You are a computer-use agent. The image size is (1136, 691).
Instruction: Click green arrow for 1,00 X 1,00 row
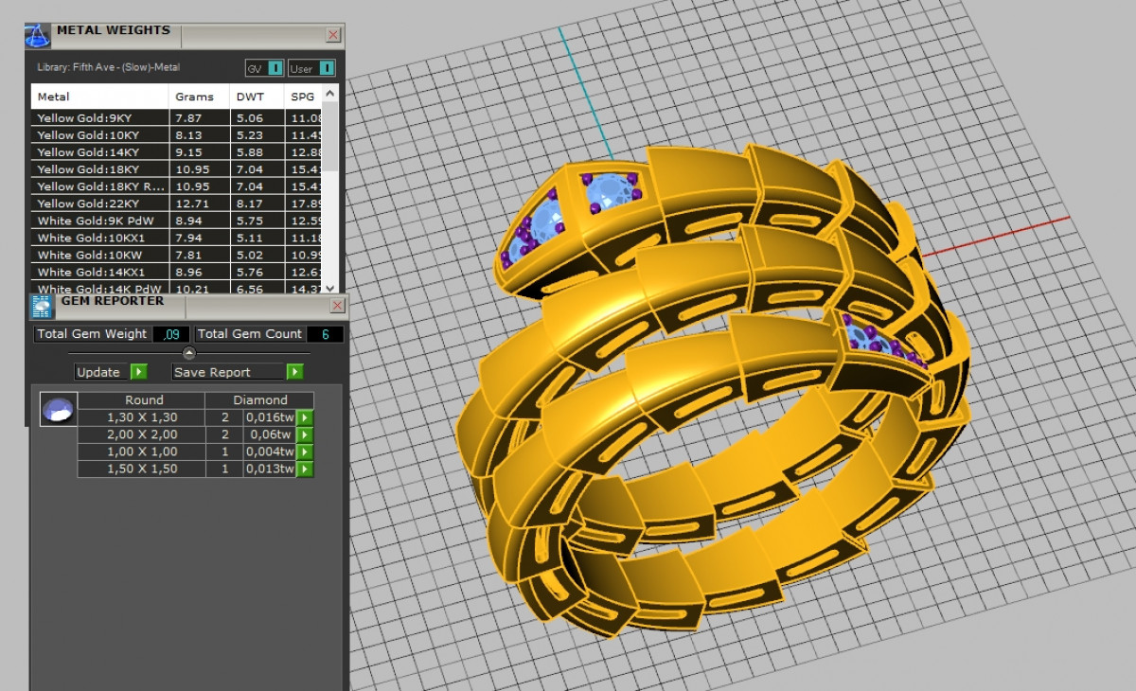305,452
